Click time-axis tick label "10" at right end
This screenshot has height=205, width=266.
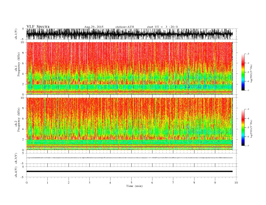click(236, 183)
